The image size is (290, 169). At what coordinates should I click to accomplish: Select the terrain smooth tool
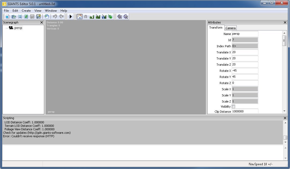98,17
